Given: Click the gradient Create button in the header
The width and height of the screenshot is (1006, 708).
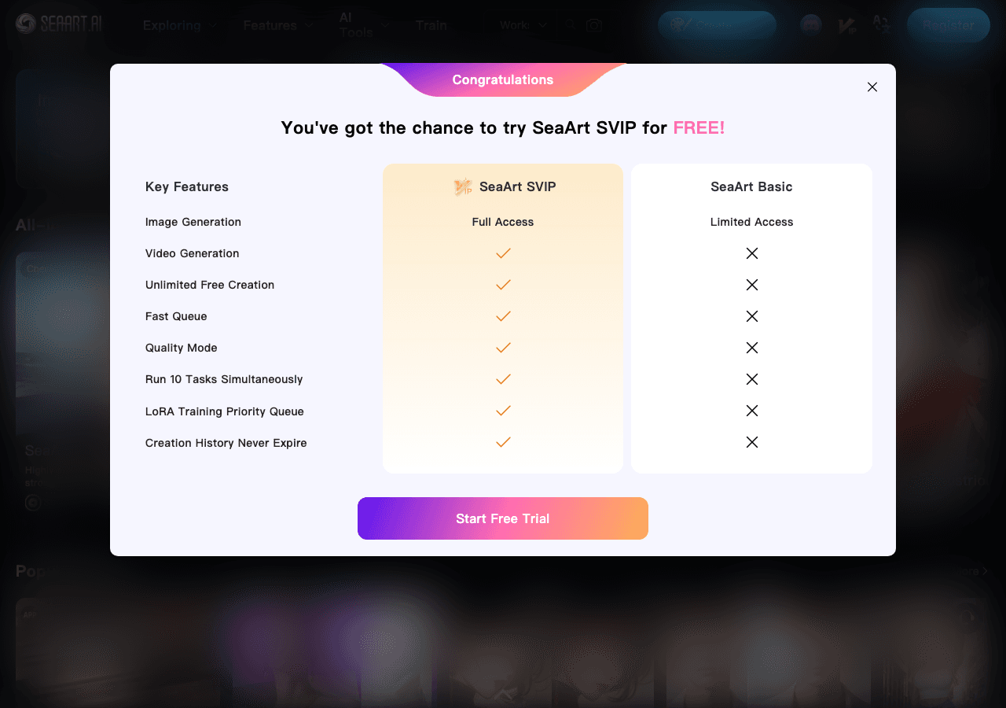Looking at the screenshot, I should [717, 24].
